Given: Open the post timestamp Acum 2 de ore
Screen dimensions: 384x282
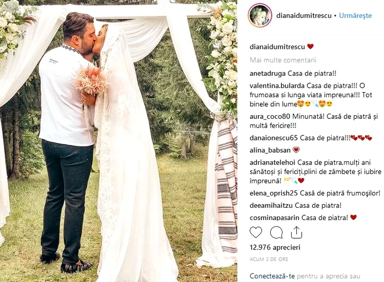Looking at the screenshot, I should 269,259.
